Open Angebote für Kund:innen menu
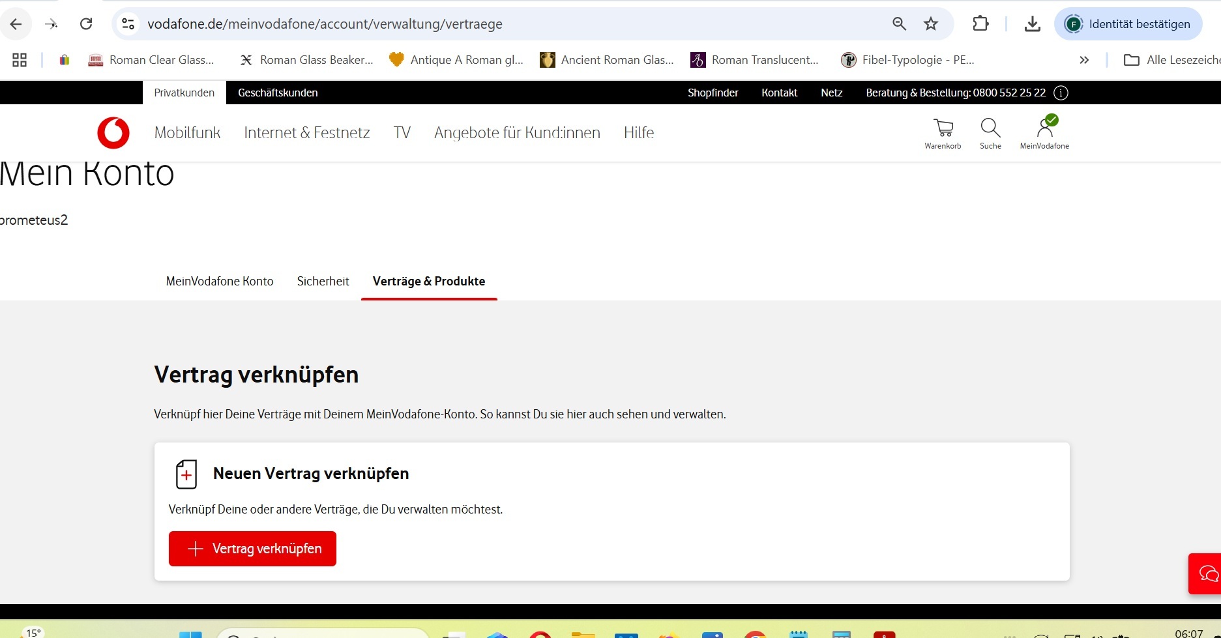The image size is (1221, 638). point(517,133)
